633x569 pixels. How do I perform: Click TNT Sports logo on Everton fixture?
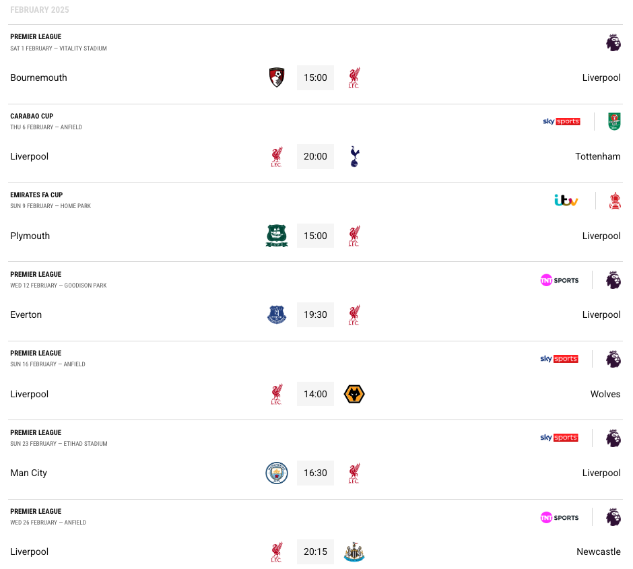pos(560,280)
